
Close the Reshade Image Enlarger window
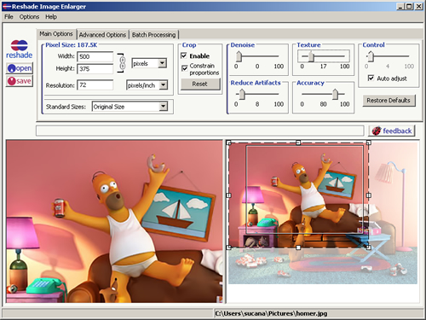point(418,6)
